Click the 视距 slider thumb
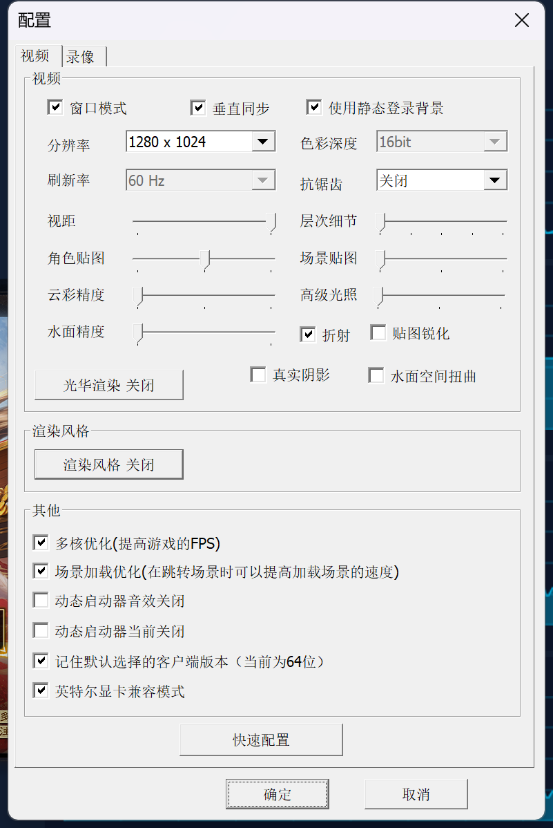553x828 pixels. tap(271, 222)
